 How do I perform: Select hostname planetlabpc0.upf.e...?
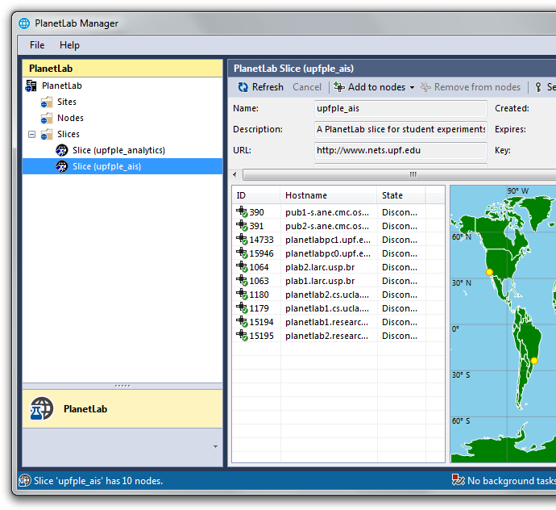click(x=328, y=253)
